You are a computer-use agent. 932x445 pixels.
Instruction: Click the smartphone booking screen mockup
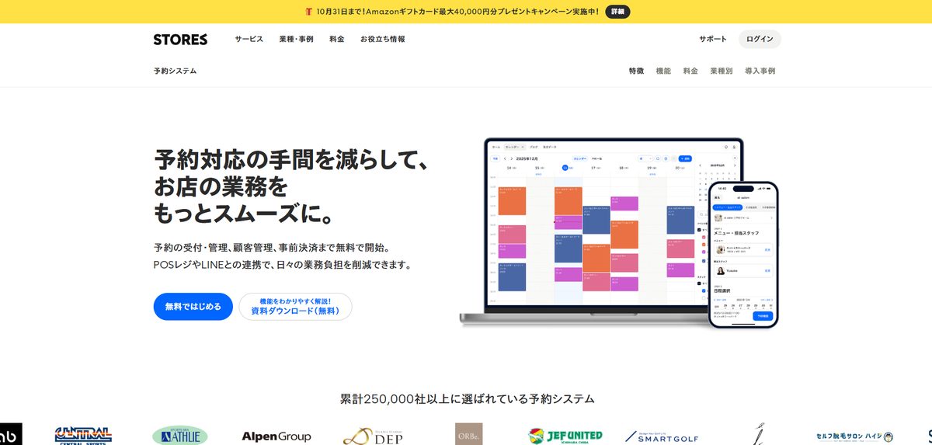[x=742, y=255]
